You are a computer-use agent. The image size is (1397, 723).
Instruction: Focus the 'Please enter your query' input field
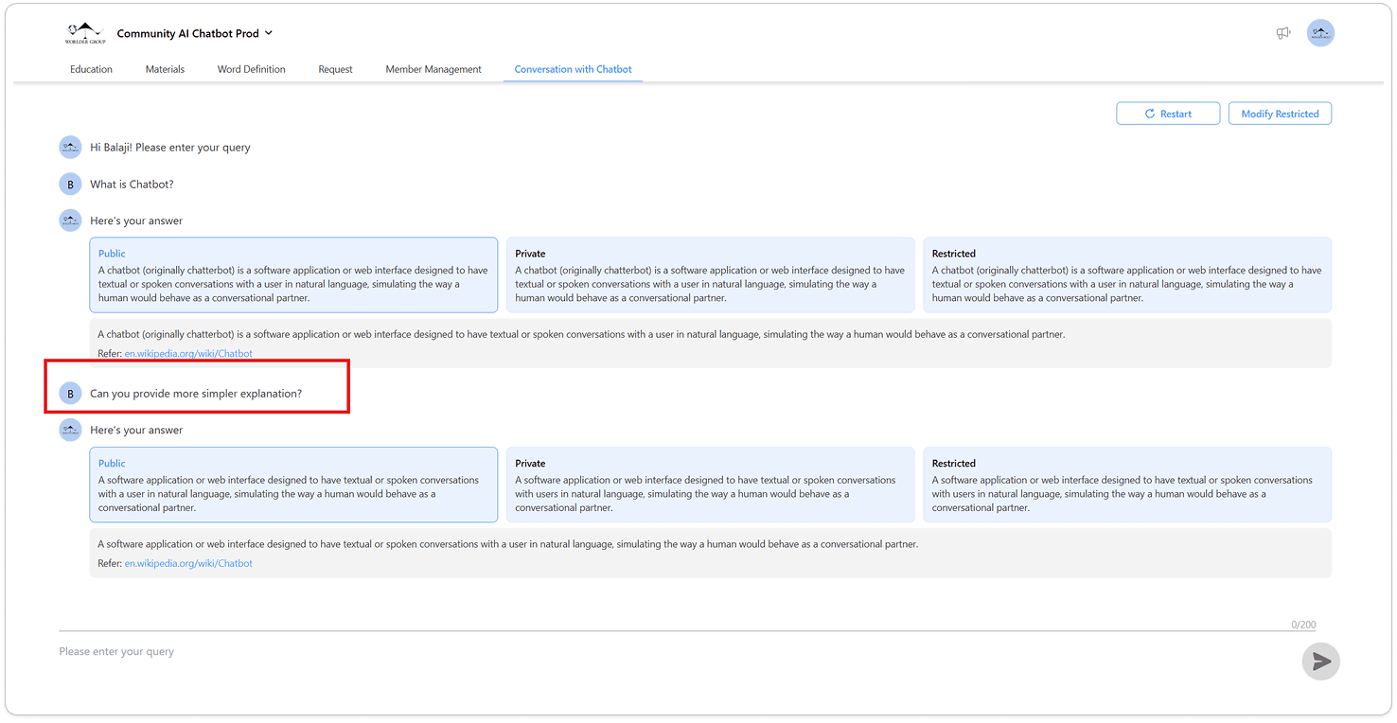coord(663,652)
